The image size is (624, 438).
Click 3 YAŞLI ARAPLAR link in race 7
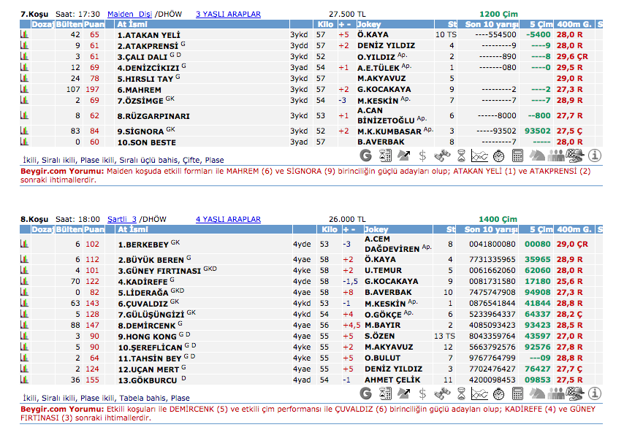[228, 14]
